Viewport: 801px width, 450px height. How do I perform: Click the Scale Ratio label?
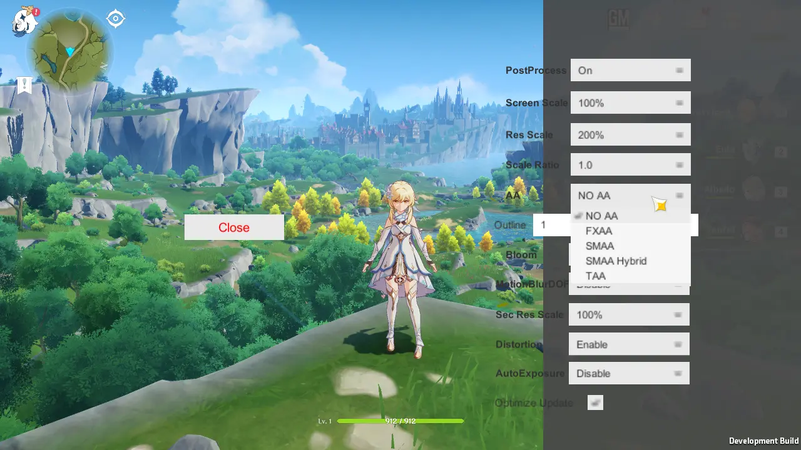[x=533, y=164]
